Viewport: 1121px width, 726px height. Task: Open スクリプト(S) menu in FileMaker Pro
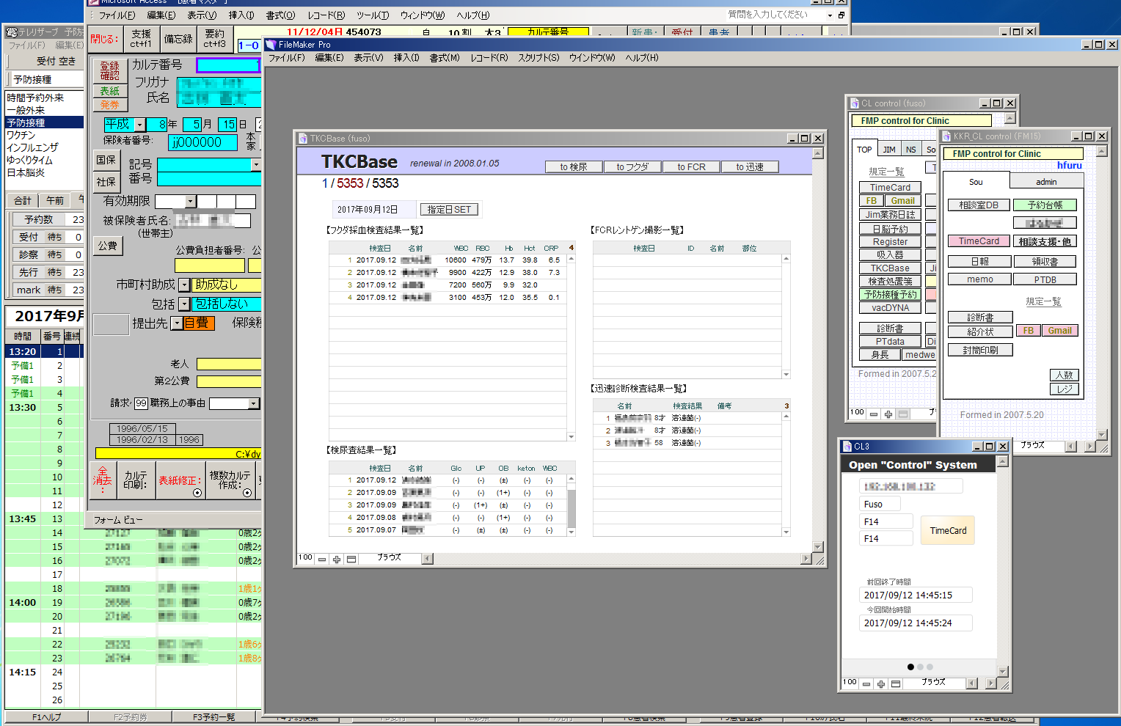(538, 58)
